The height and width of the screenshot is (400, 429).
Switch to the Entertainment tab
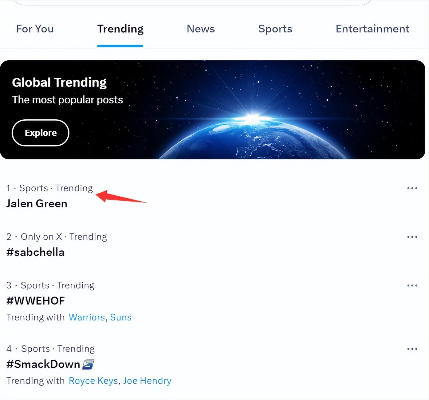[372, 29]
